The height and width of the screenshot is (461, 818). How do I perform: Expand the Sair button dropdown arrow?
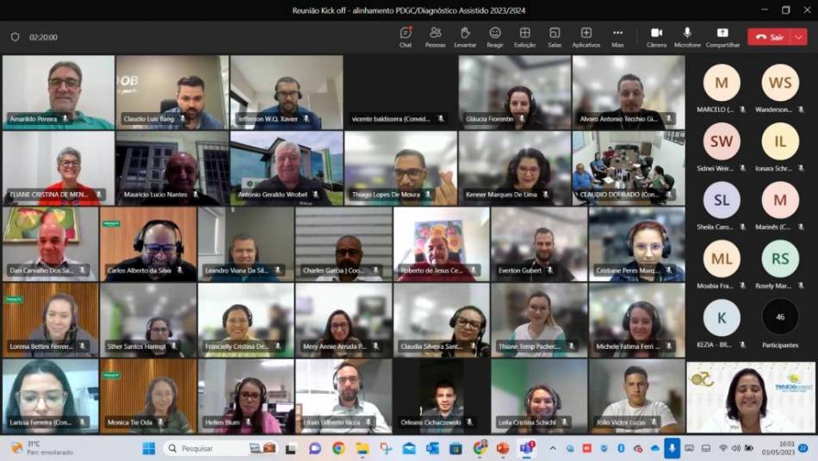tap(799, 37)
